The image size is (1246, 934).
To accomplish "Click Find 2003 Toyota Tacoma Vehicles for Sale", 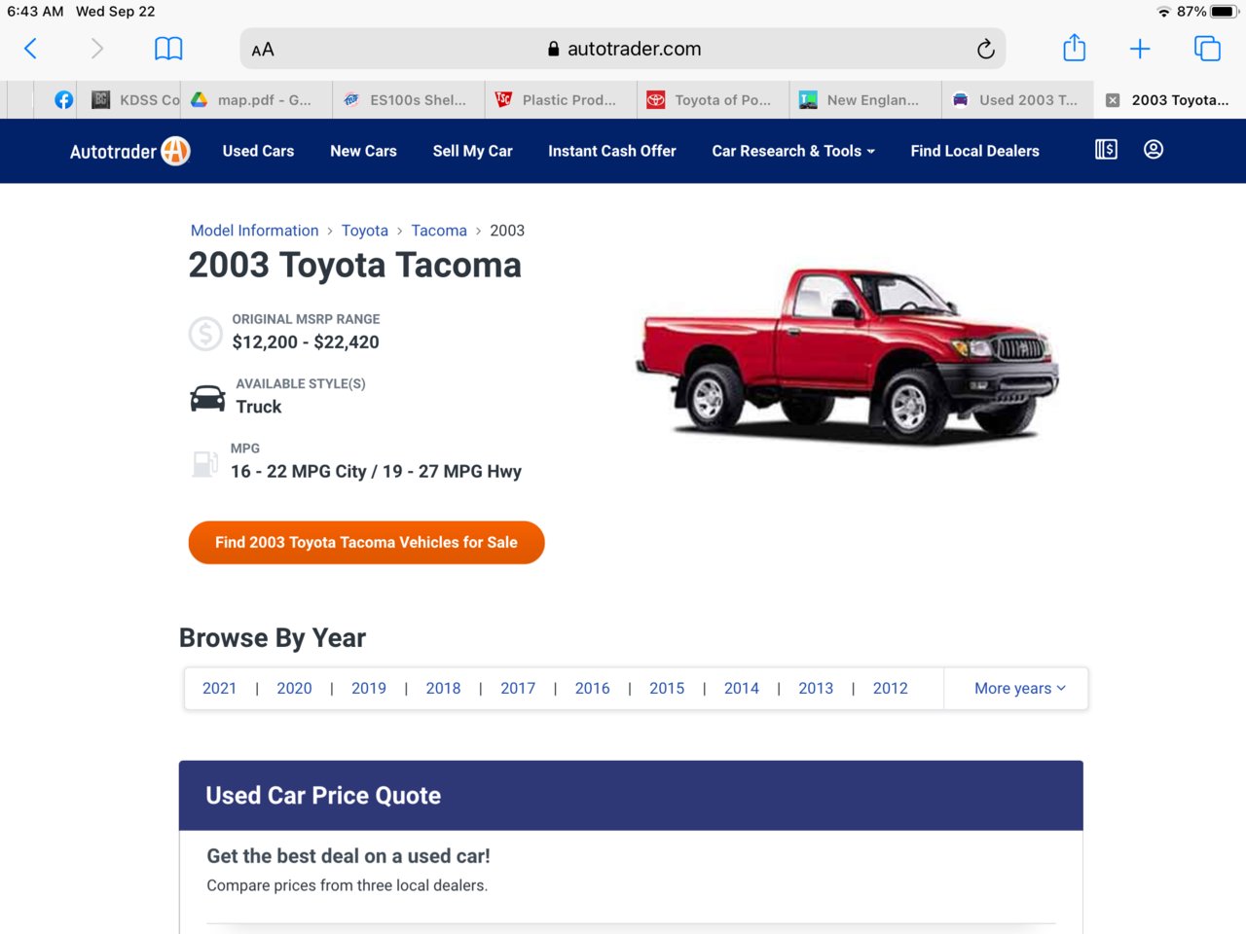I will click(366, 542).
